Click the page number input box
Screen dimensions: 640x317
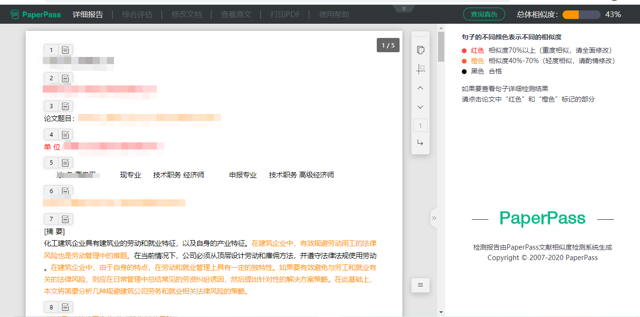[420, 126]
